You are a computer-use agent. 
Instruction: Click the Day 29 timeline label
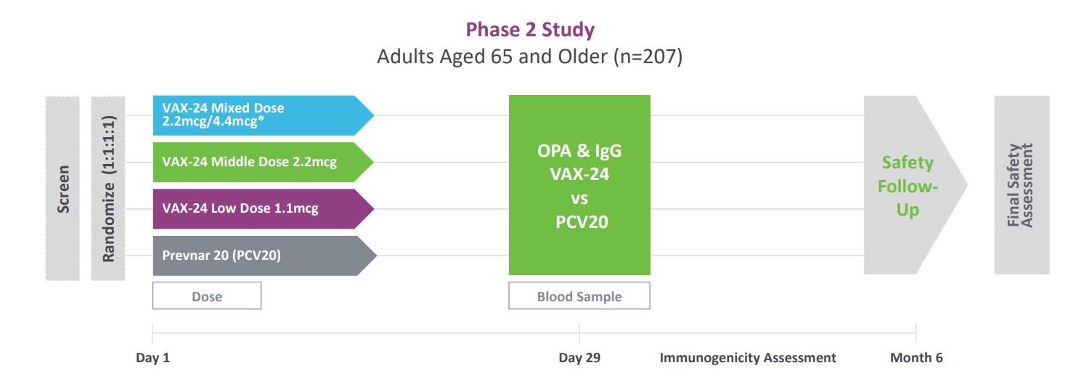(579, 358)
